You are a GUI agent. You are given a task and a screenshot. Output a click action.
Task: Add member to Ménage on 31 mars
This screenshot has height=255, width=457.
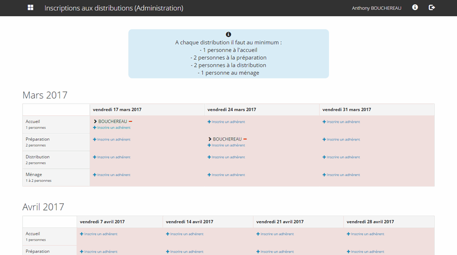coord(343,175)
